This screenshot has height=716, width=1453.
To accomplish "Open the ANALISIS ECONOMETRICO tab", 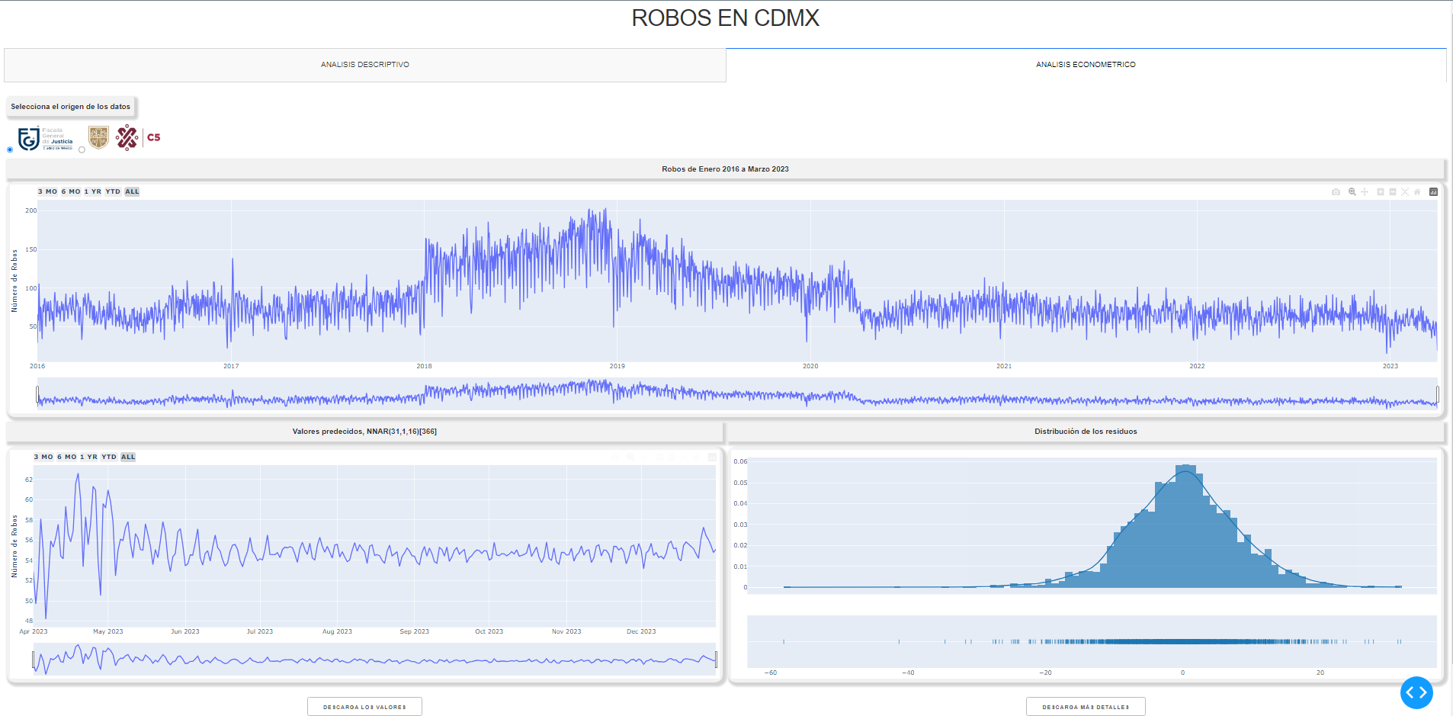I will coord(1086,65).
